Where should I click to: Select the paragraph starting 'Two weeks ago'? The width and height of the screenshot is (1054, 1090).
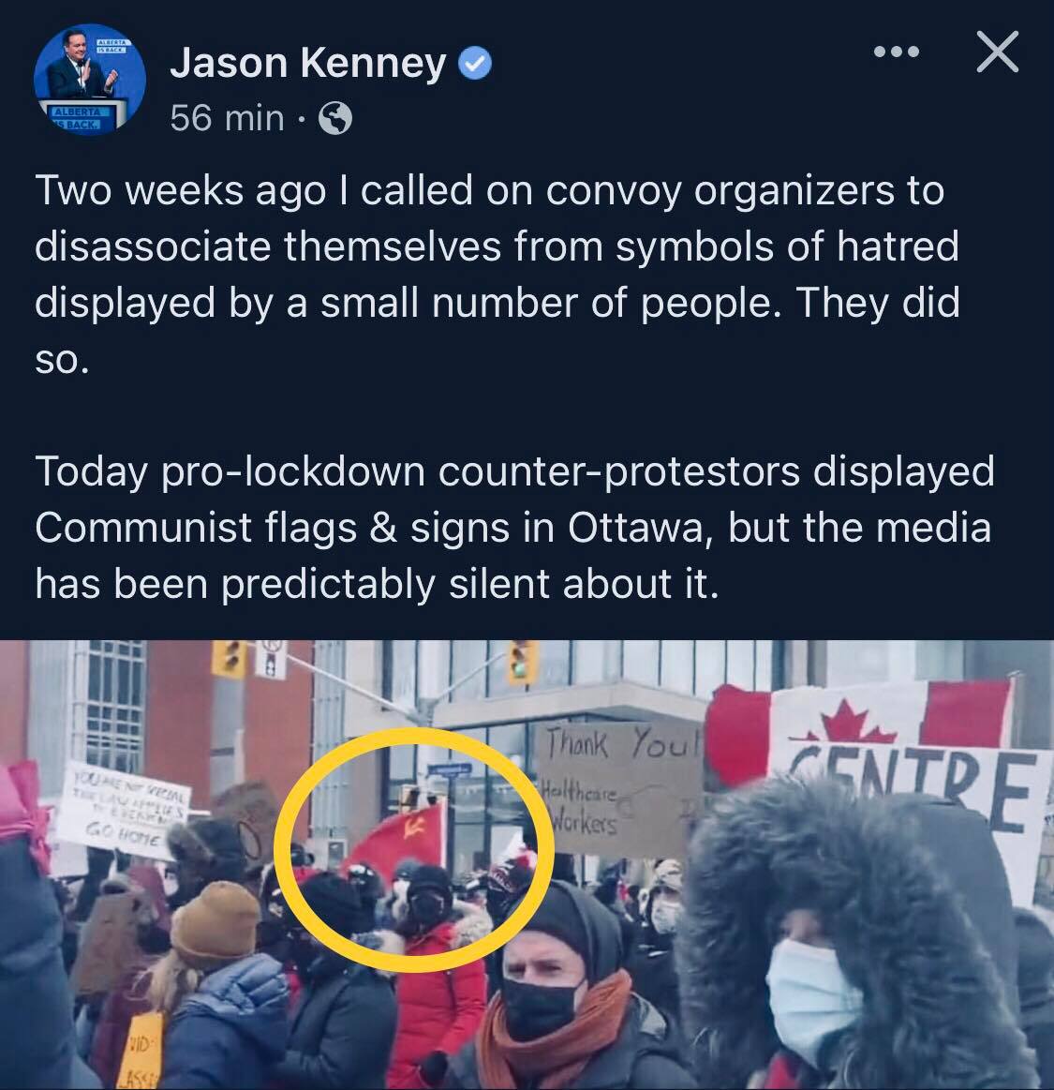[x=497, y=275]
